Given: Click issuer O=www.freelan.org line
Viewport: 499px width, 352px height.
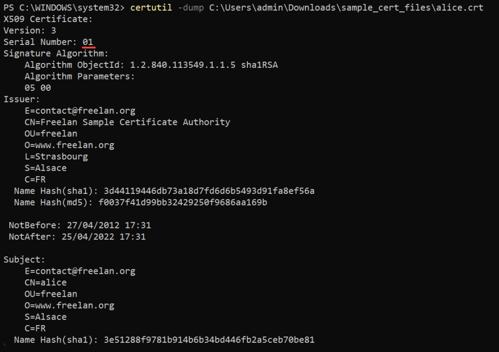Looking at the screenshot, I should [x=69, y=145].
